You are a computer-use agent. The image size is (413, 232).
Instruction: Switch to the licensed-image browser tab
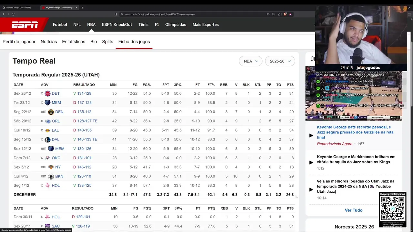[x=18, y=7]
